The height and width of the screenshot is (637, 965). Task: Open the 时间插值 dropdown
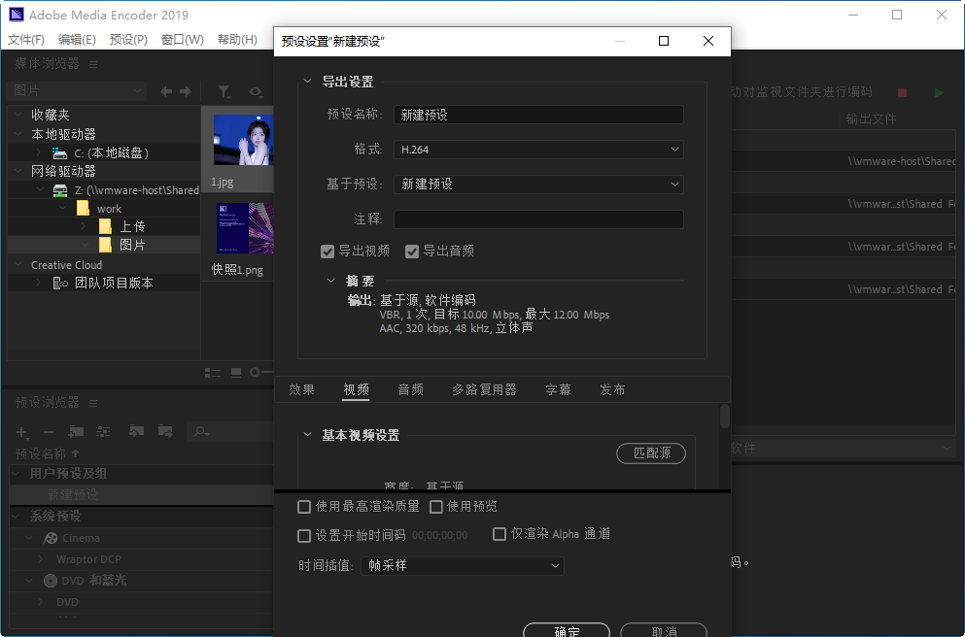pos(463,565)
